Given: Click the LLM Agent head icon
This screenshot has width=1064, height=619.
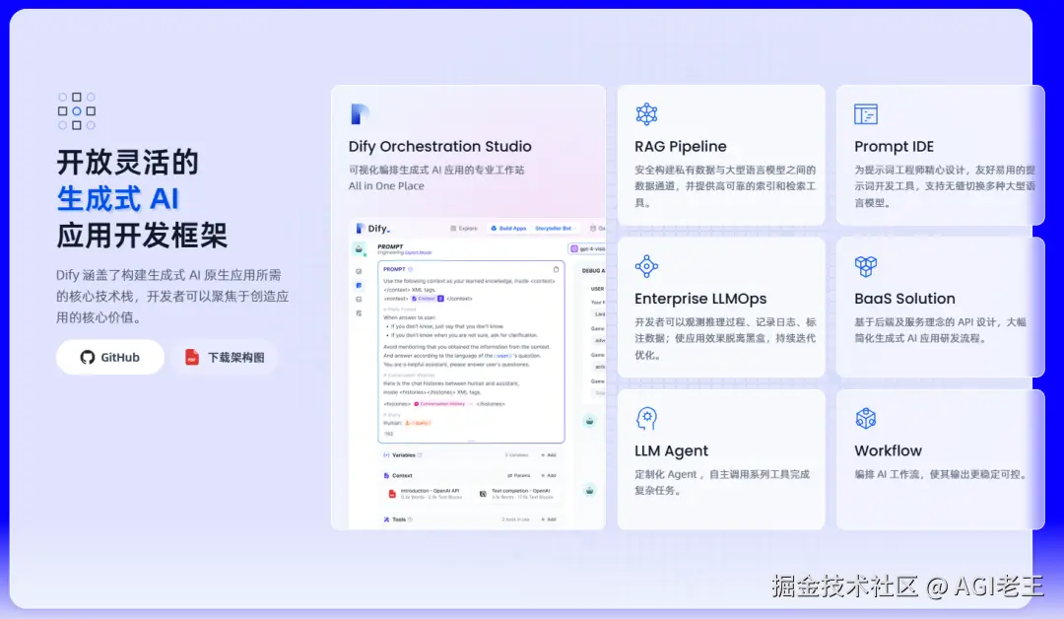Looking at the screenshot, I should [646, 418].
